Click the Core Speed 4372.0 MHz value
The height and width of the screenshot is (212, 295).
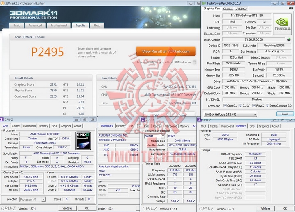31,177
